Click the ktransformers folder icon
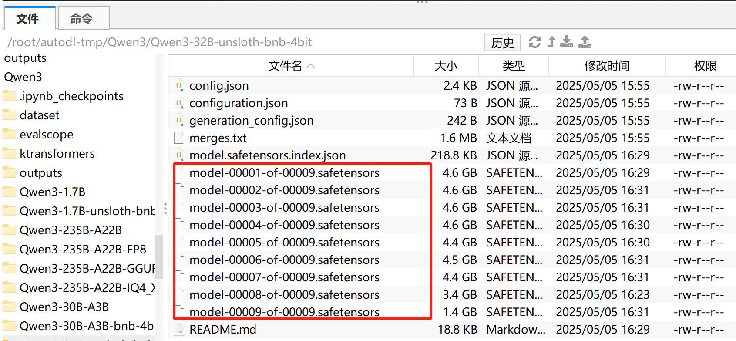This screenshot has width=736, height=341. click(x=9, y=153)
